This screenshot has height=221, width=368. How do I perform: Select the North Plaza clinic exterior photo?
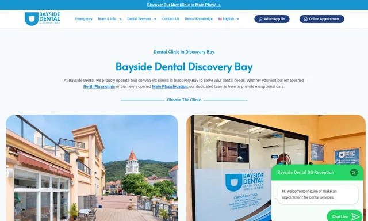click(92, 167)
